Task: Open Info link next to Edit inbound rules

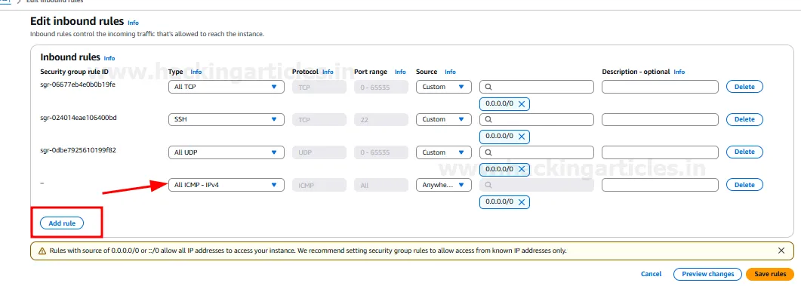Action: (133, 23)
